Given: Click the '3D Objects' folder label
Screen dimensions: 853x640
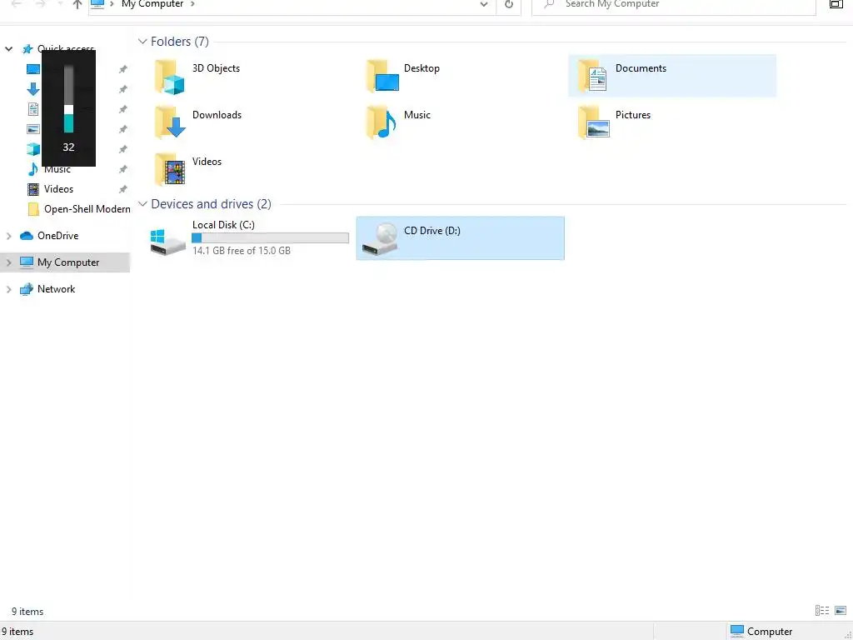Looking at the screenshot, I should 216,68.
